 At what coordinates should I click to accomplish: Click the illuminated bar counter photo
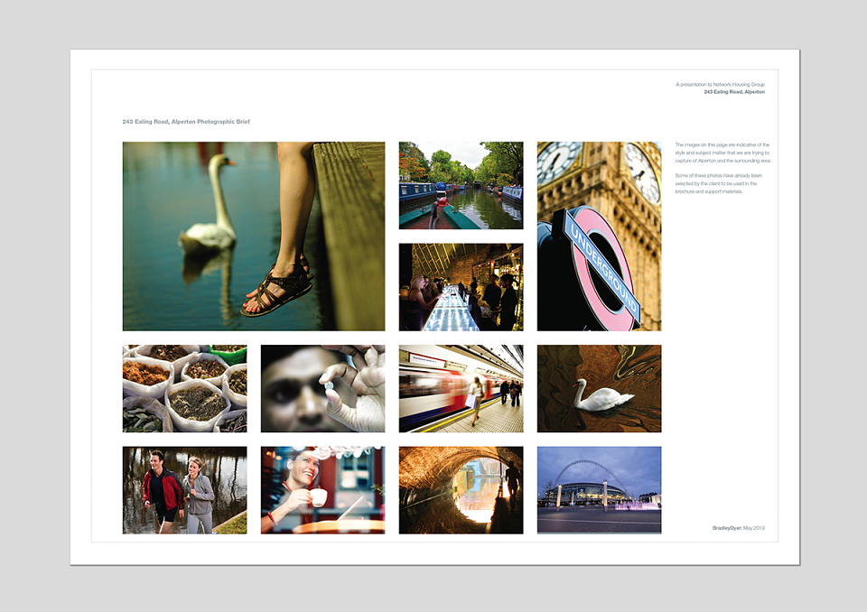(x=461, y=287)
